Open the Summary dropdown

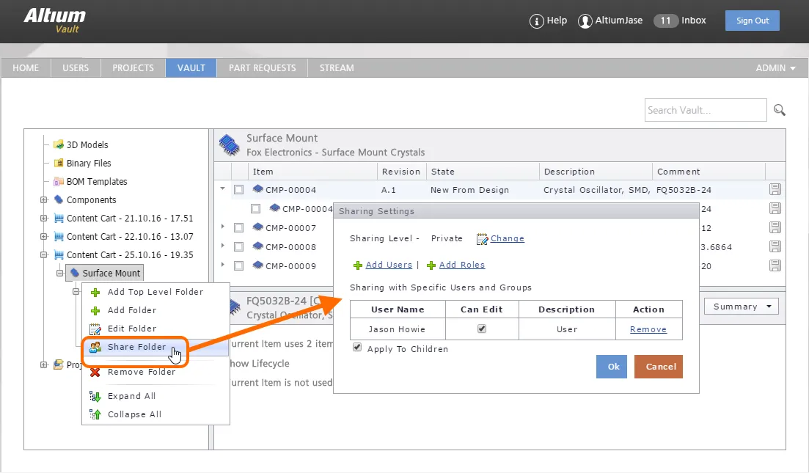[x=742, y=307]
